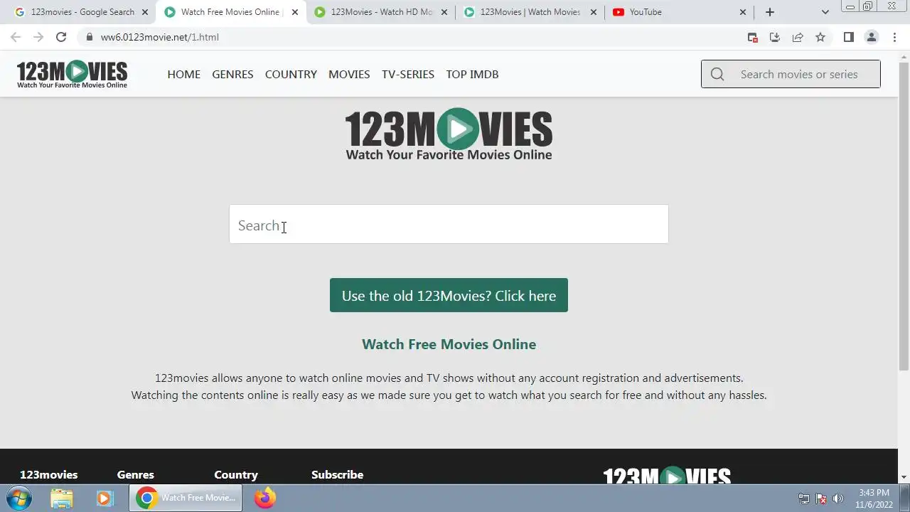
Task: Close the 123movies Google Search tab
Action: [x=145, y=12]
